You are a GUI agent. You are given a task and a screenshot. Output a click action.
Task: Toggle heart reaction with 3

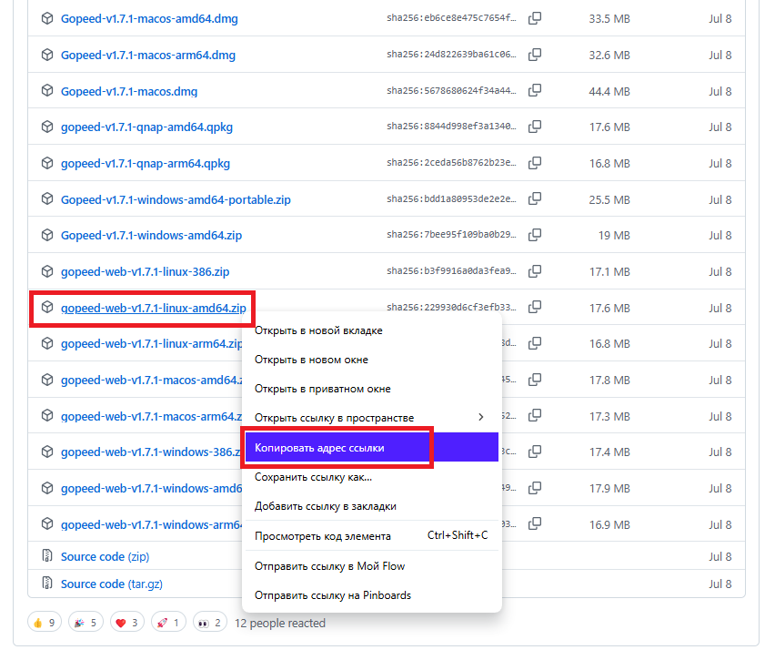(x=127, y=623)
